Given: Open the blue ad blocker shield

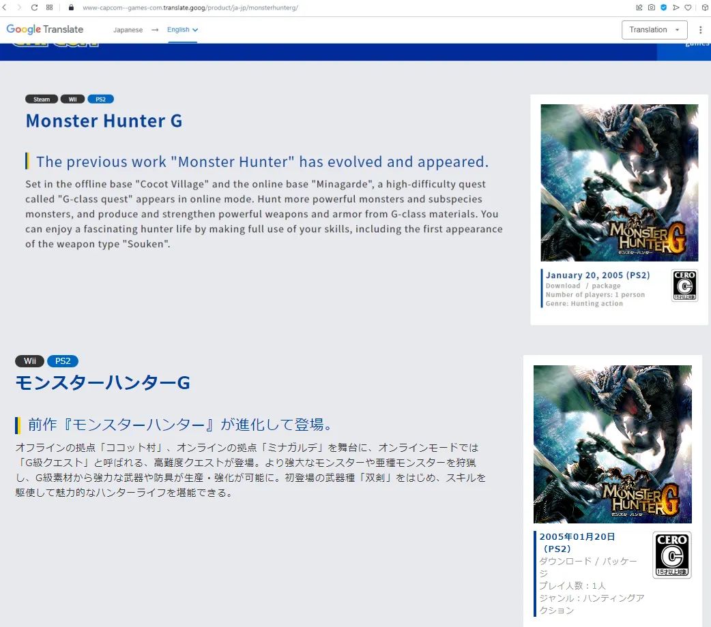Looking at the screenshot, I should 664,7.
